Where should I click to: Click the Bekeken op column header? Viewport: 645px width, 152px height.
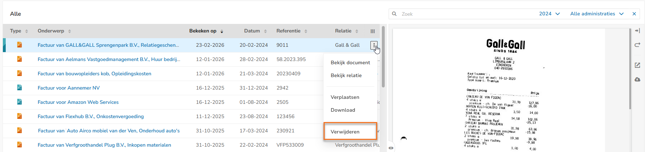point(203,31)
